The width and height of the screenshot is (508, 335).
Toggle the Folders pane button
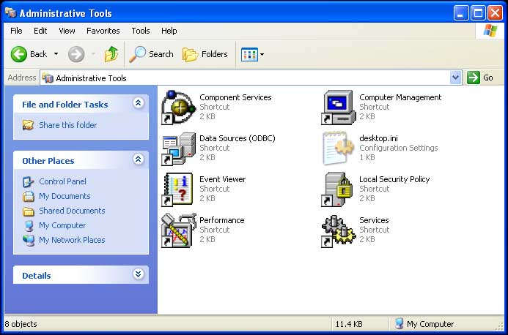(x=205, y=54)
